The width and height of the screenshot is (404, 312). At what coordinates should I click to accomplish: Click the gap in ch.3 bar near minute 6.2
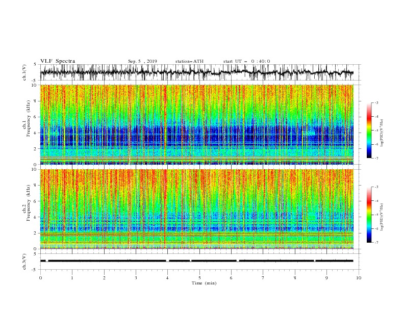point(238,261)
